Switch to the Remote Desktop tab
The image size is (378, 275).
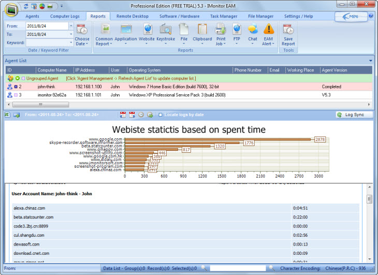tap(132, 17)
